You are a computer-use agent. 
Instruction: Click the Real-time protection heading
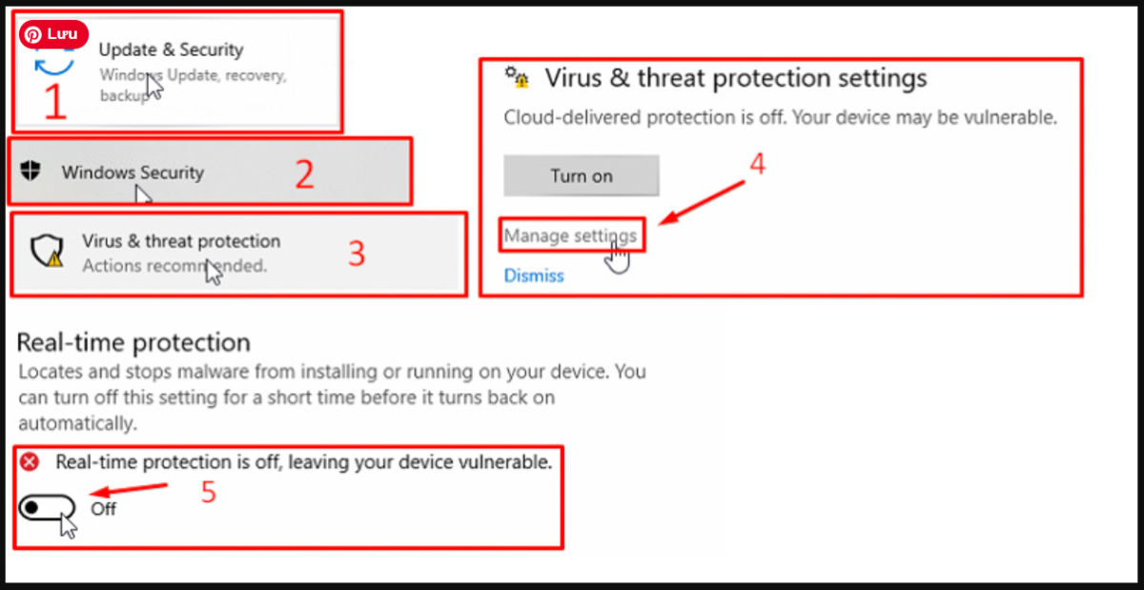tap(133, 342)
